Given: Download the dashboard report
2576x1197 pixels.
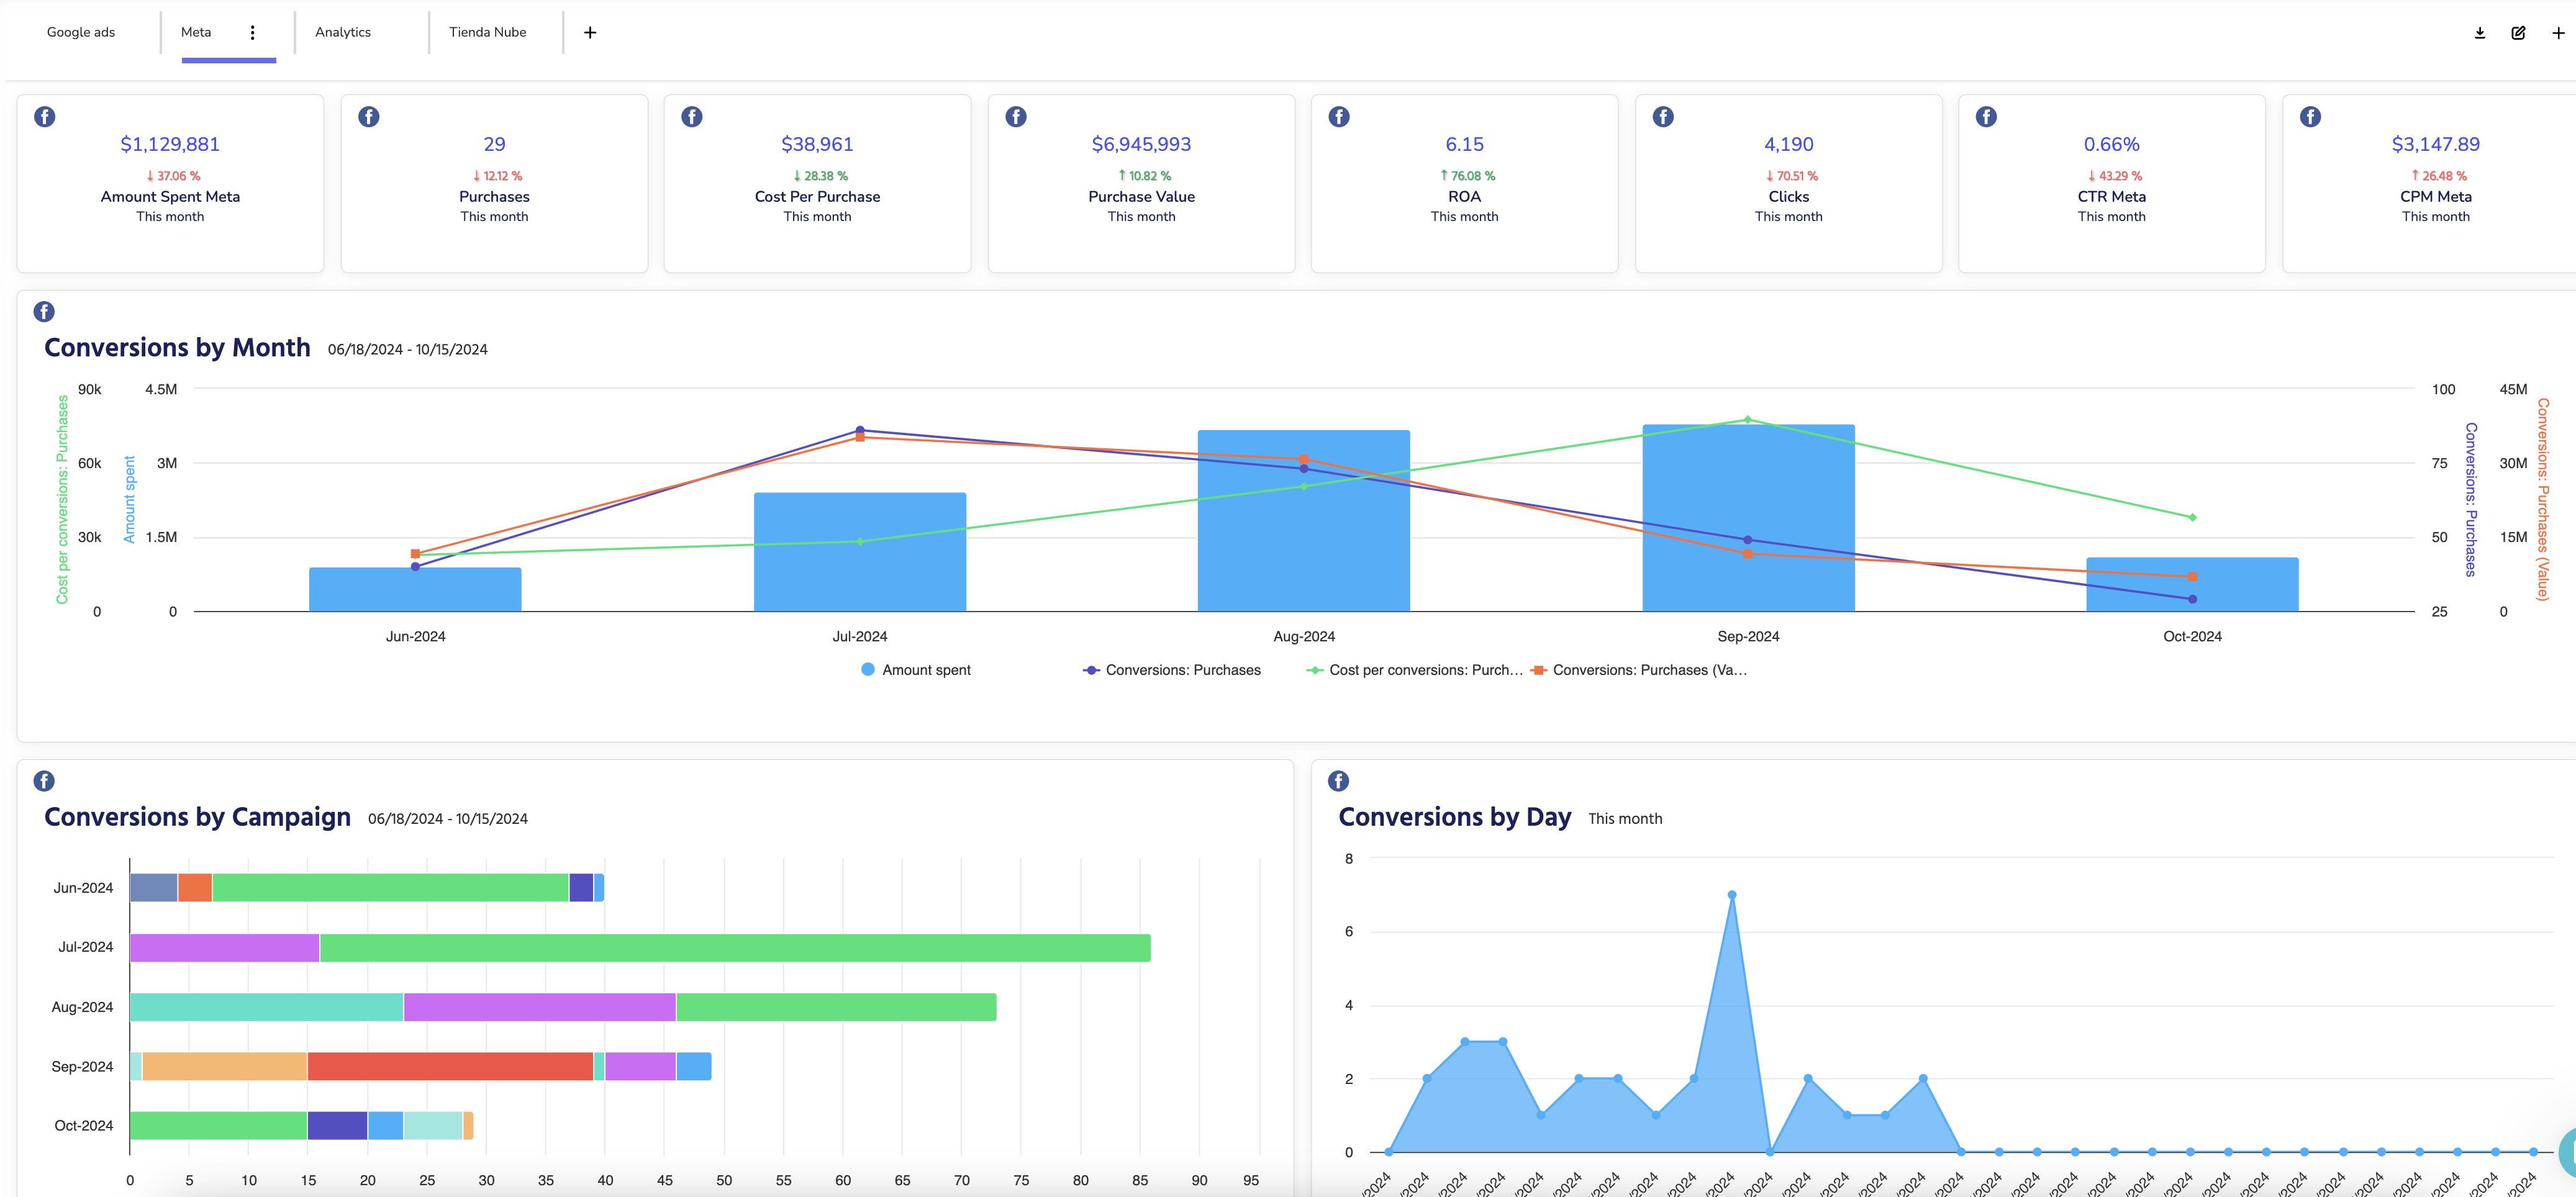Looking at the screenshot, I should coord(2480,33).
